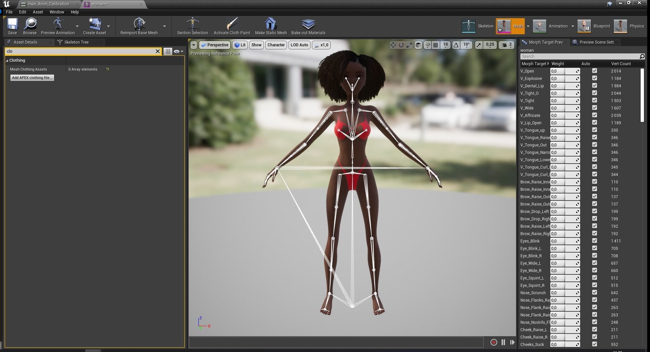The height and width of the screenshot is (352, 650).
Task: Click the surface snapping cube icon
Action: click(418, 45)
